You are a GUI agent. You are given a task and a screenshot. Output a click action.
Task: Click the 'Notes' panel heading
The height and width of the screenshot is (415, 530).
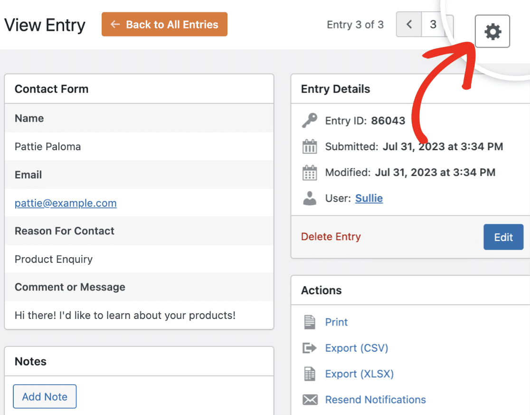tap(30, 361)
